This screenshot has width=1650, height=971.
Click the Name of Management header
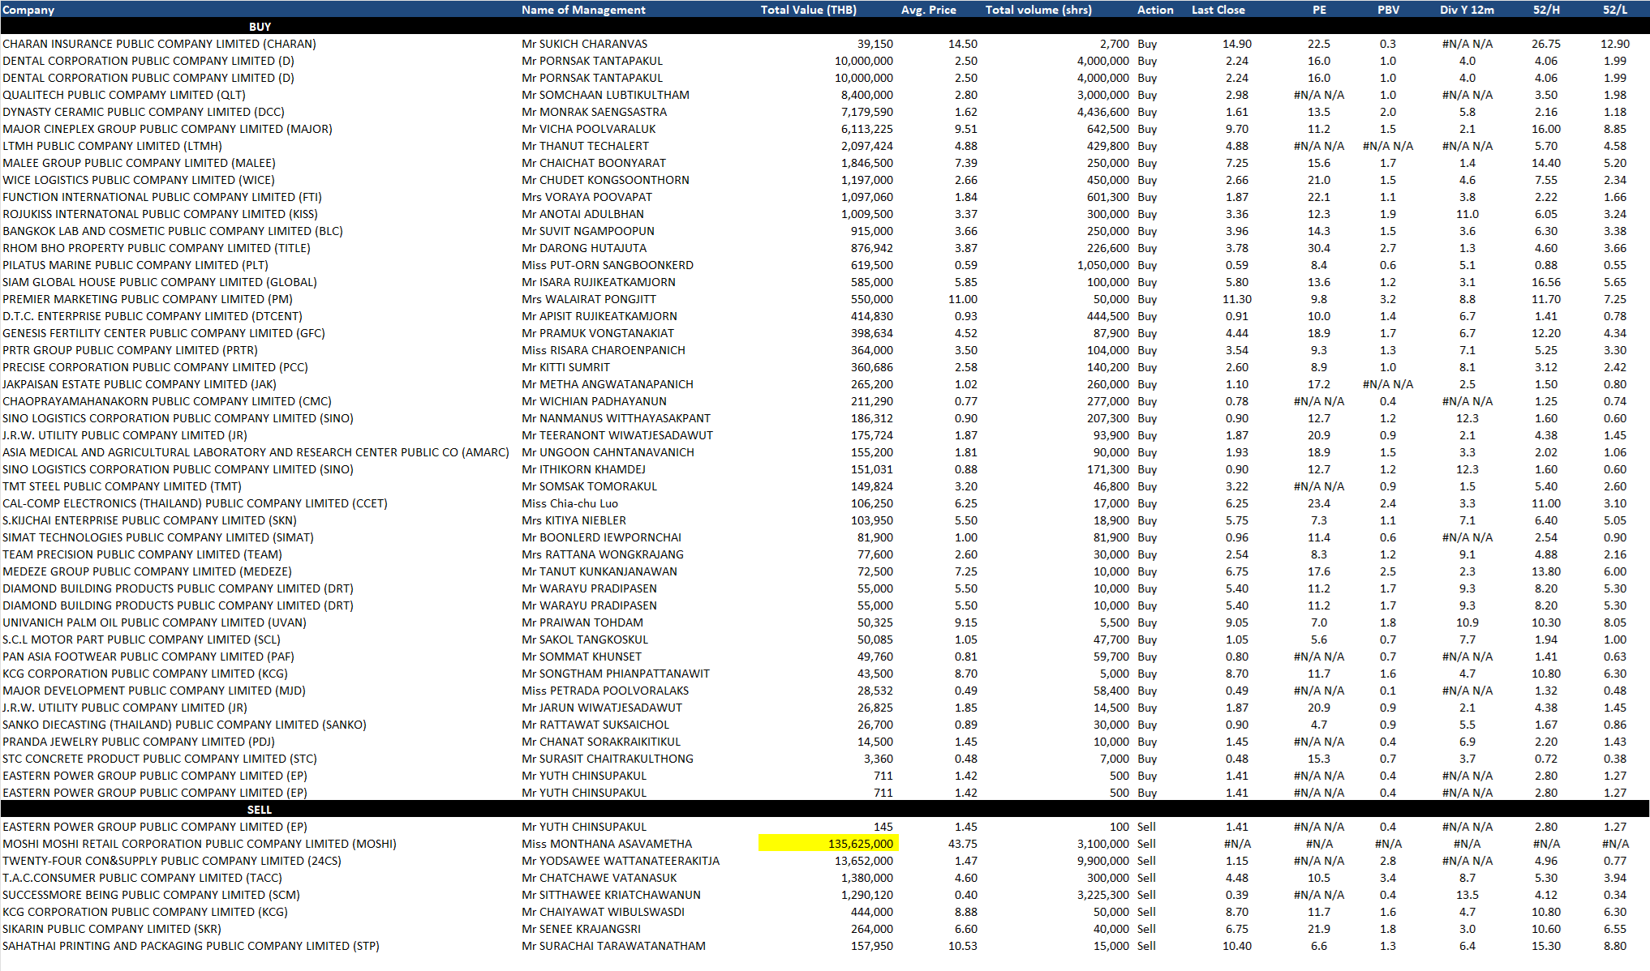pyautogui.click(x=583, y=10)
